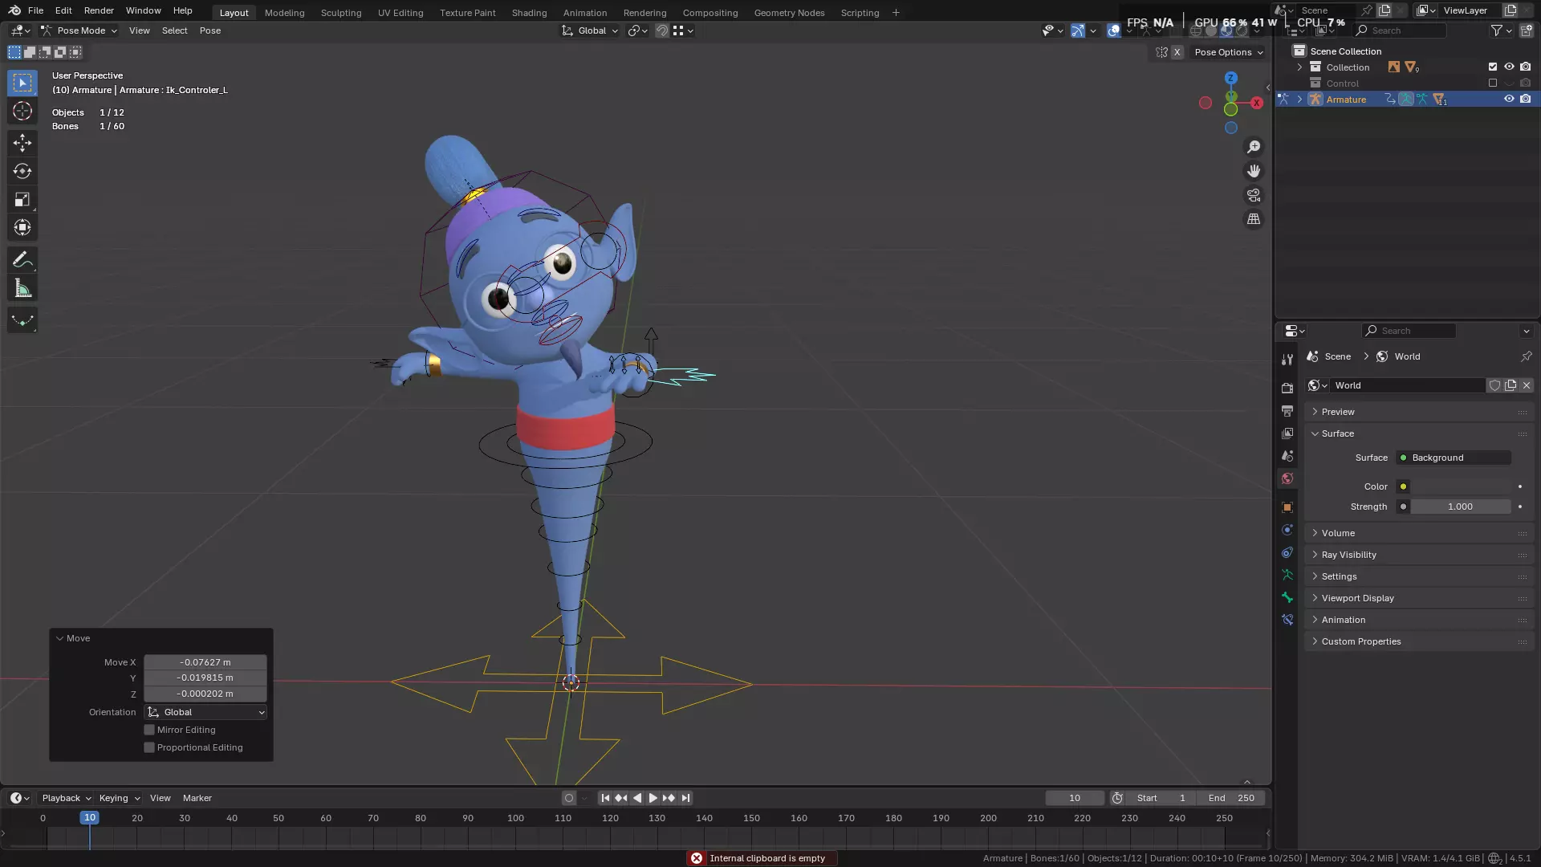Pin the properties editor context
Image resolution: width=1541 pixels, height=867 pixels.
point(1526,356)
